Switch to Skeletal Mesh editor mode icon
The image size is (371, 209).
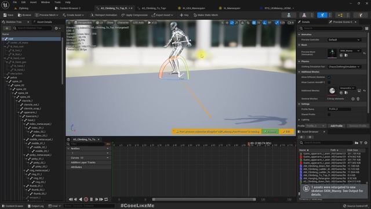(304, 15)
